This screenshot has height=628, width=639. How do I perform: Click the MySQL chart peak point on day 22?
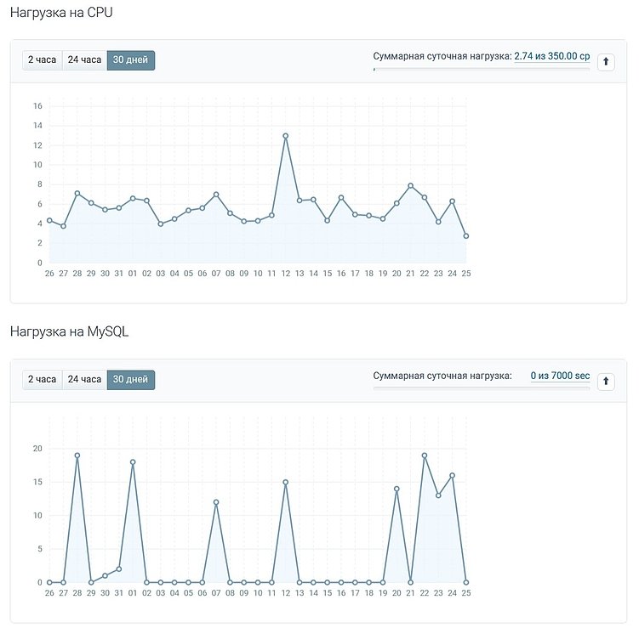tap(425, 455)
